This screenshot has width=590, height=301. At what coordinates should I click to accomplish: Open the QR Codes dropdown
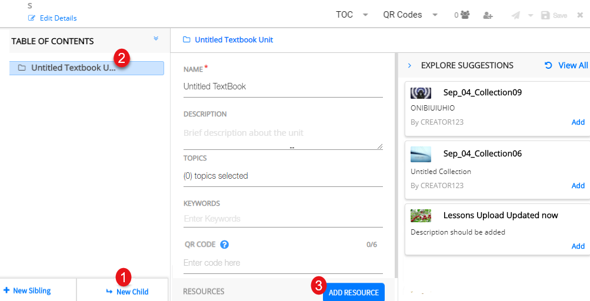coord(410,15)
